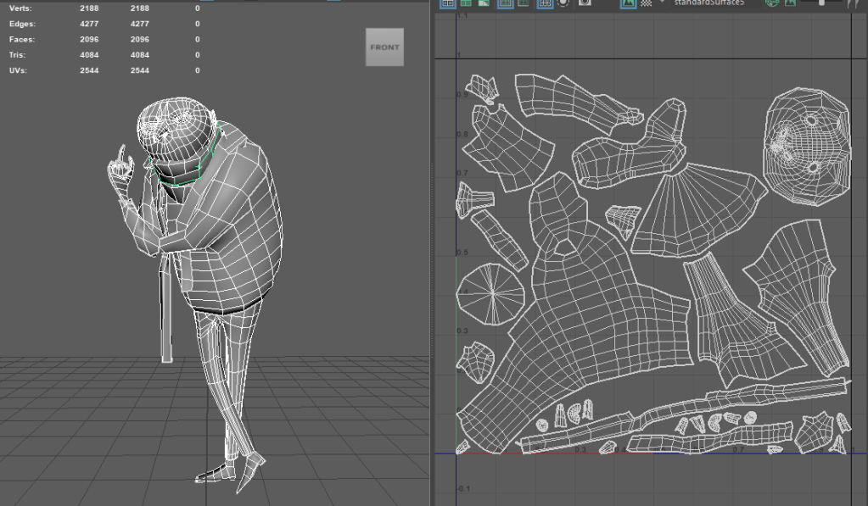Enable the checker pattern texture icon
This screenshot has width=868, height=506.
tap(647, 3)
